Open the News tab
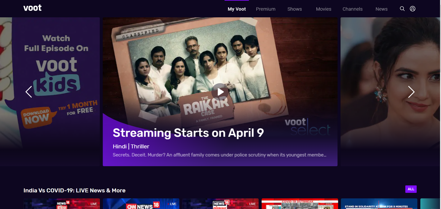This screenshot has width=441, height=209. 381,9
